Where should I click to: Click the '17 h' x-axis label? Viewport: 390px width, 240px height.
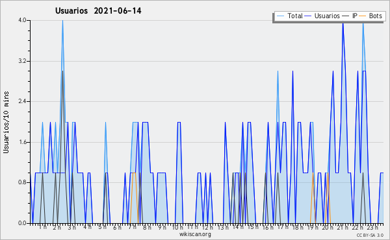[x=283, y=227]
